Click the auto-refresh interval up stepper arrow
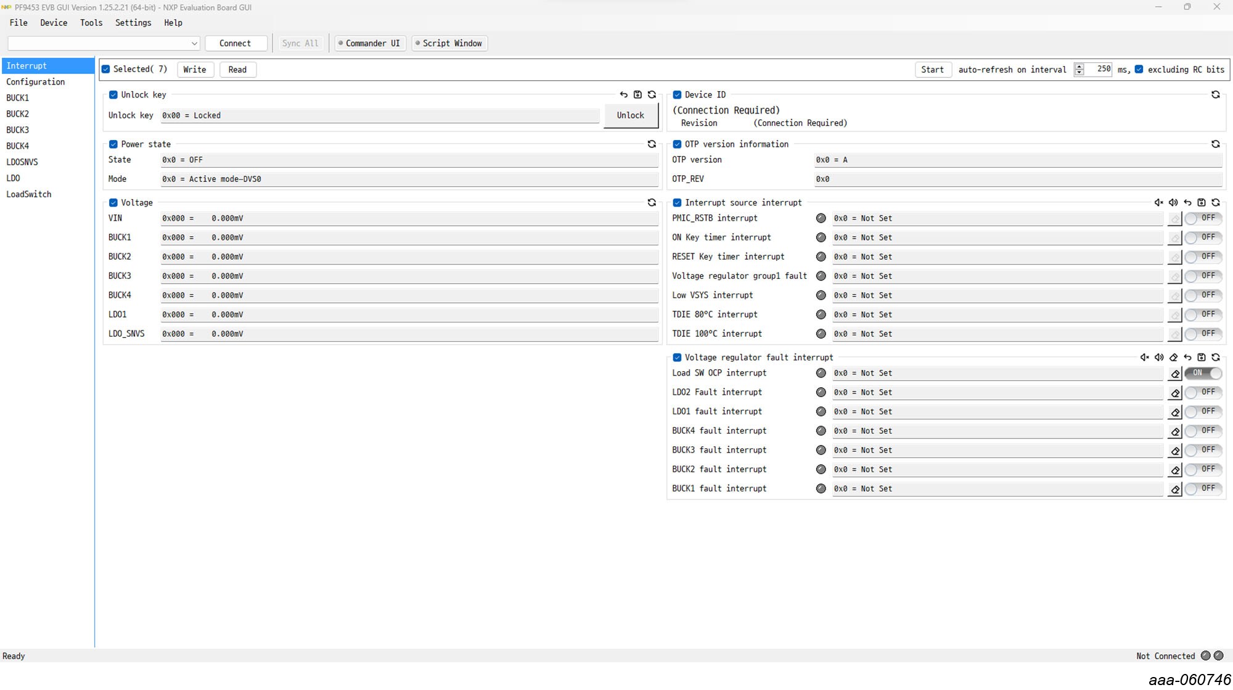The width and height of the screenshot is (1233, 690). 1078,66
